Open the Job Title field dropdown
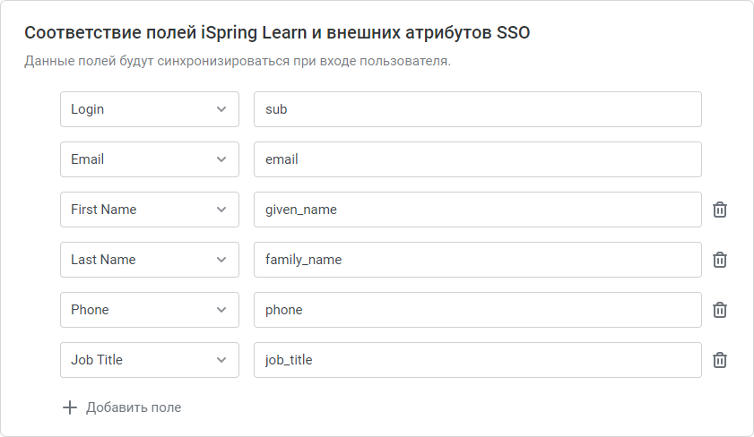The image size is (754, 437). [x=150, y=360]
